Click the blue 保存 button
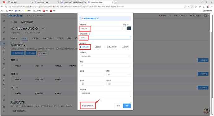Viewport: 214px width, 116px height. tap(127, 106)
